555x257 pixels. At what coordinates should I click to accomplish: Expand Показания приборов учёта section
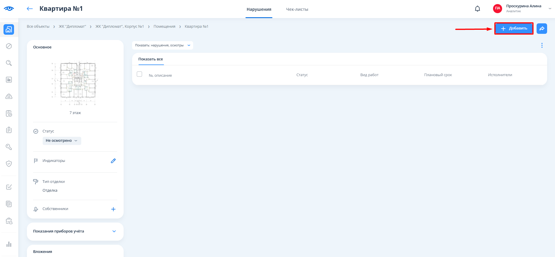coord(114,231)
